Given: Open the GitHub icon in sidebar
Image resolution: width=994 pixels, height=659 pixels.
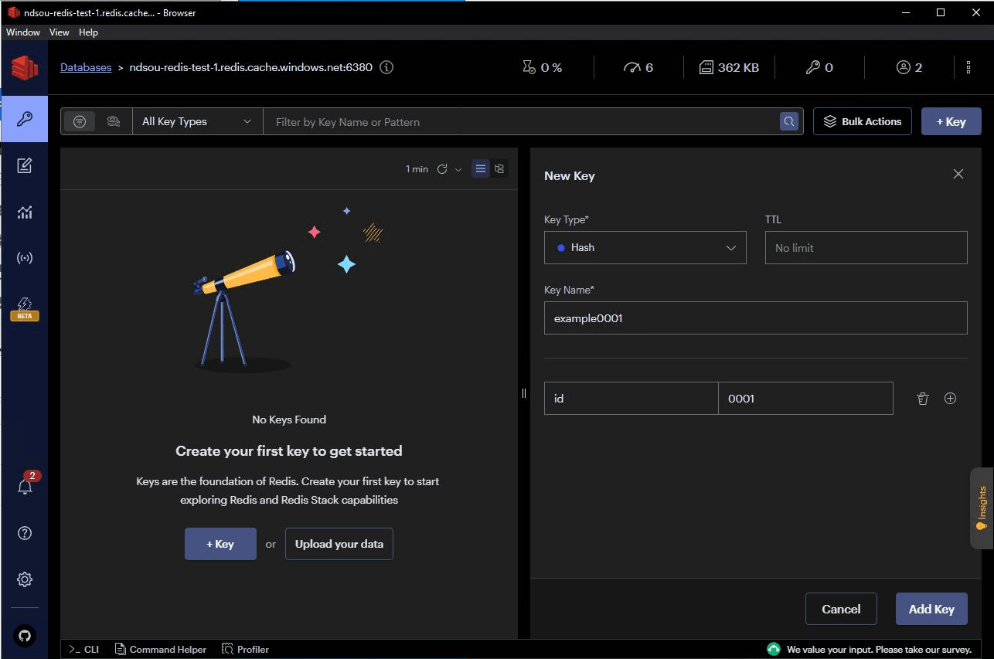Looking at the screenshot, I should (25, 636).
